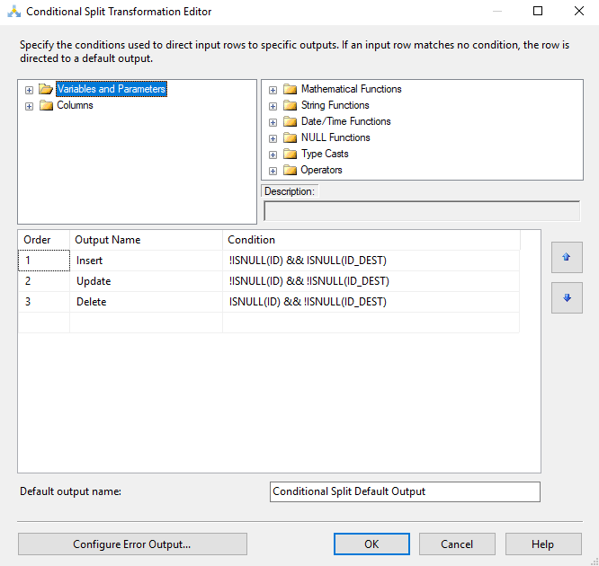
Task: Click the Operators folder icon
Action: (x=290, y=170)
